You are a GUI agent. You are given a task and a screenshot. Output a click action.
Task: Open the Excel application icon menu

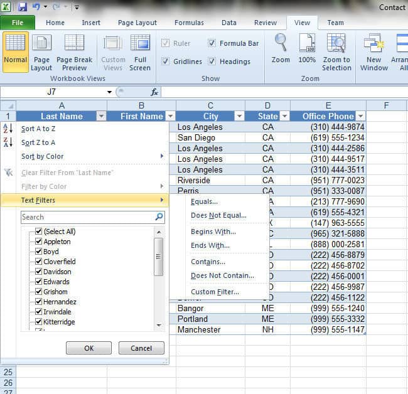point(6,7)
